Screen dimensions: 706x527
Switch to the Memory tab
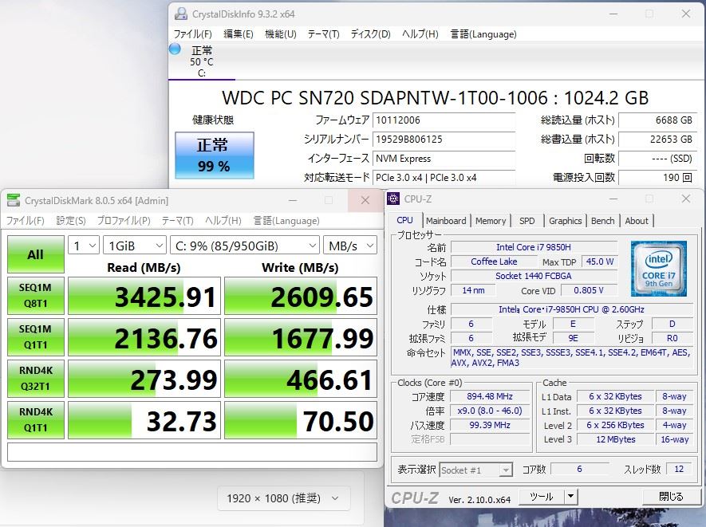point(491,221)
